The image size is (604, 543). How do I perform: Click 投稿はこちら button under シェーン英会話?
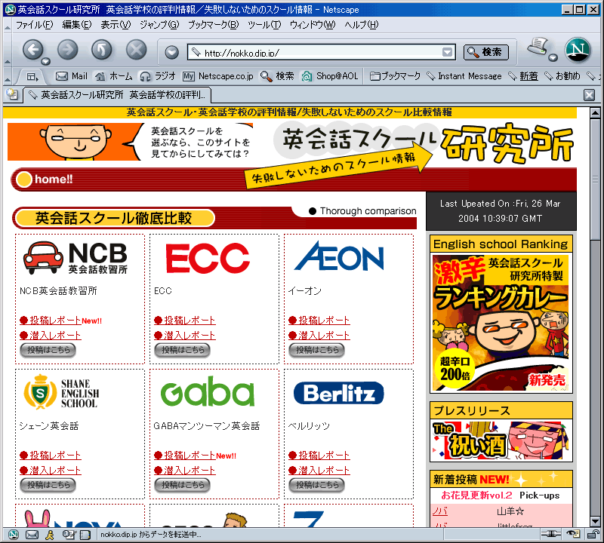coord(48,485)
